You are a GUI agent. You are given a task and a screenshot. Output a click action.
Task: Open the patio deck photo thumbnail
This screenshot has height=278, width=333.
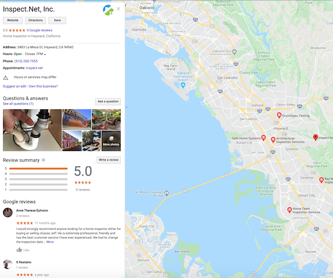[106, 119]
